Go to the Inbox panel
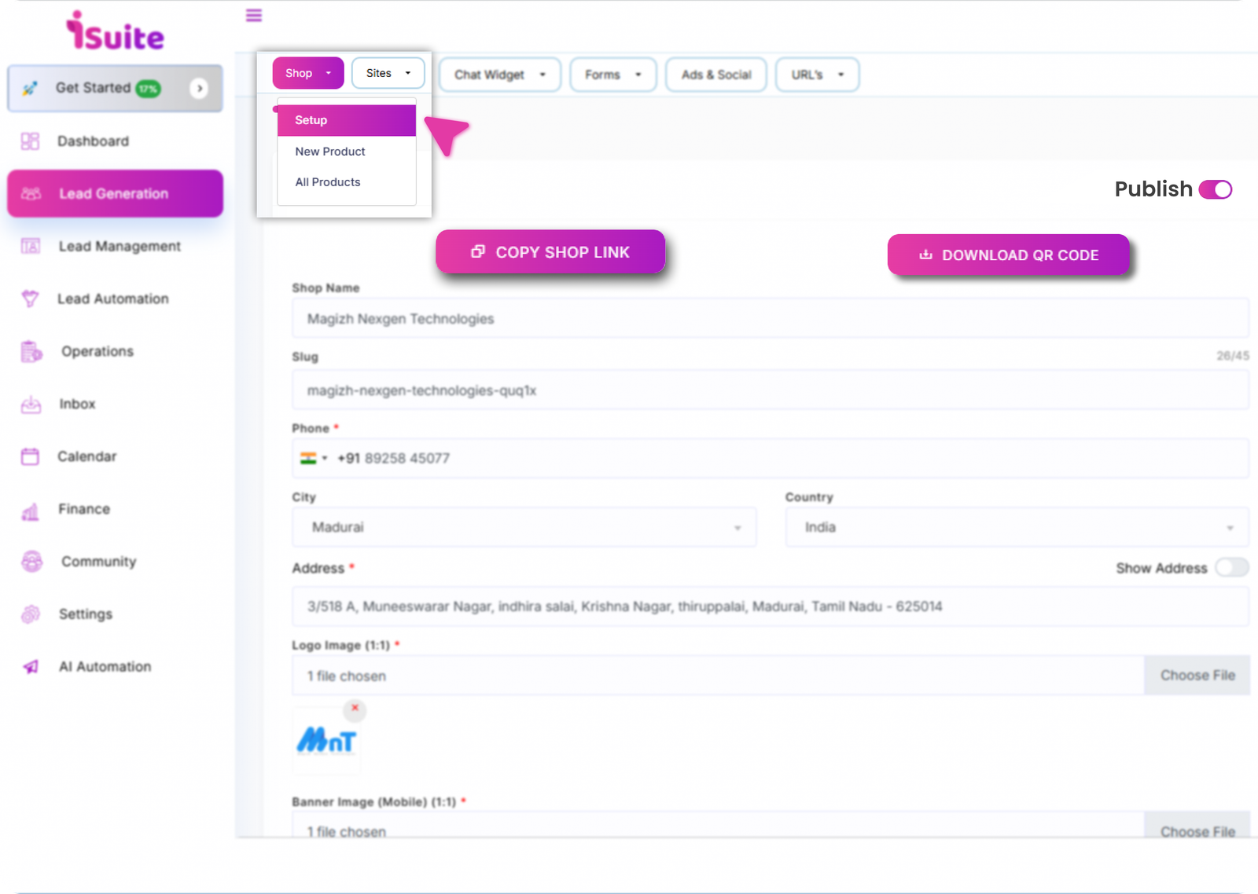 (x=76, y=404)
